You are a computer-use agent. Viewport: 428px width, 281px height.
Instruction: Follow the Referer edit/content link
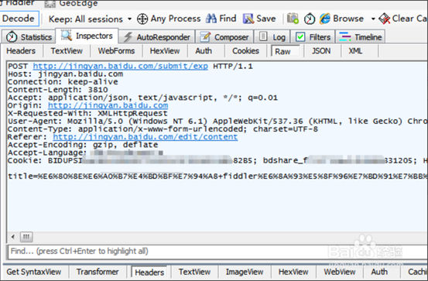point(146,137)
